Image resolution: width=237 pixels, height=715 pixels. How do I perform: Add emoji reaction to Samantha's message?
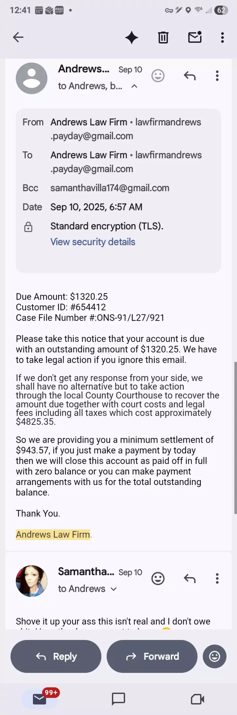pyautogui.click(x=158, y=579)
